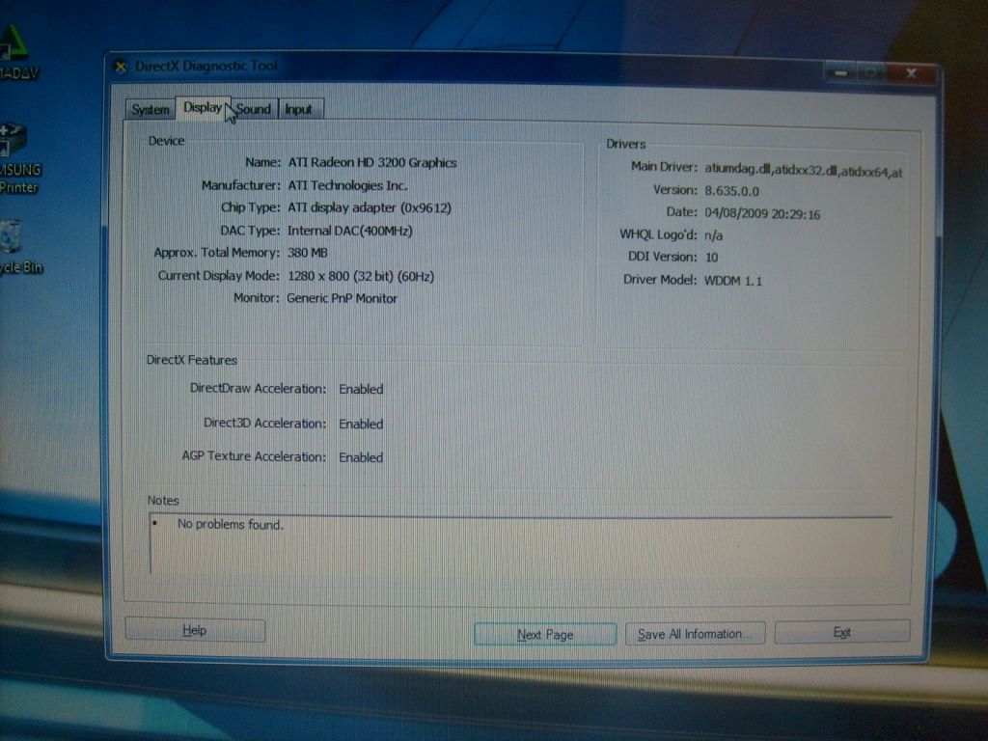
Task: Click the 'ATI Technologies Inc.' manufacturer value
Action: (347, 185)
